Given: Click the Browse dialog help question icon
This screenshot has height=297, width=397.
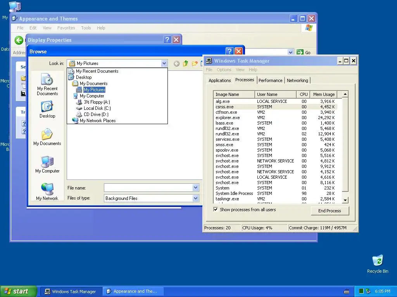Looking at the screenshot, I should pos(230,51).
